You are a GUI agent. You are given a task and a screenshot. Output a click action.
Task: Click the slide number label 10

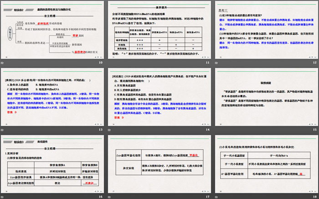[x=101, y=63]
